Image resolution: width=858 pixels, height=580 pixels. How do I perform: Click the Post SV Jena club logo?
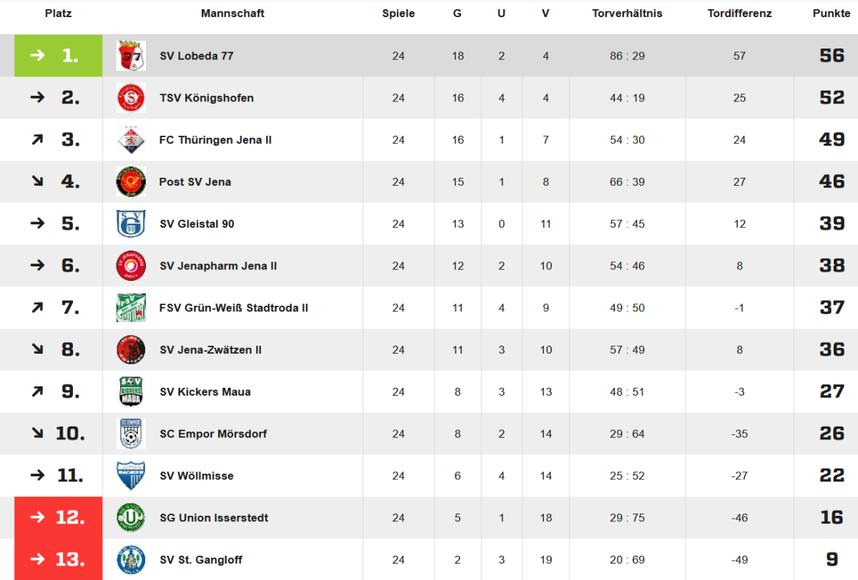pyautogui.click(x=131, y=182)
